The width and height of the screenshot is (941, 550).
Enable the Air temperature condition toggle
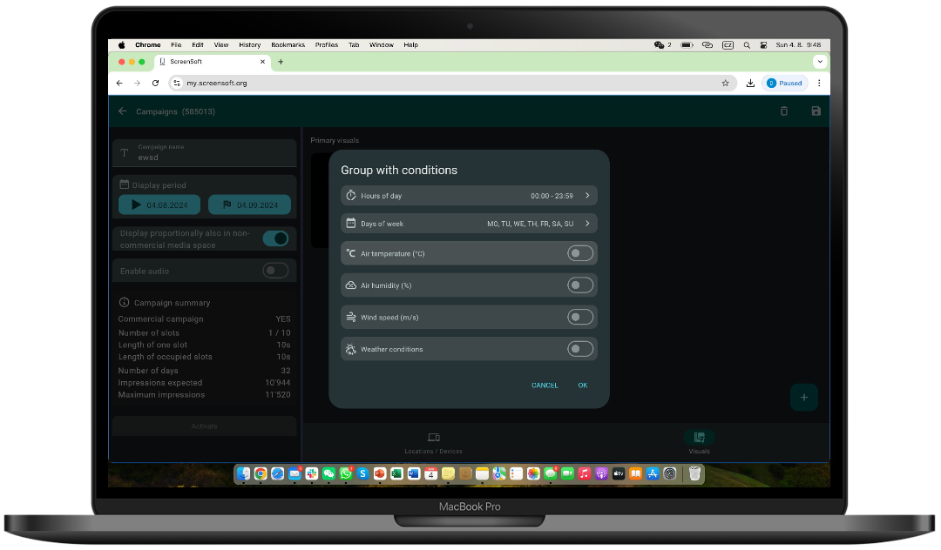click(579, 253)
